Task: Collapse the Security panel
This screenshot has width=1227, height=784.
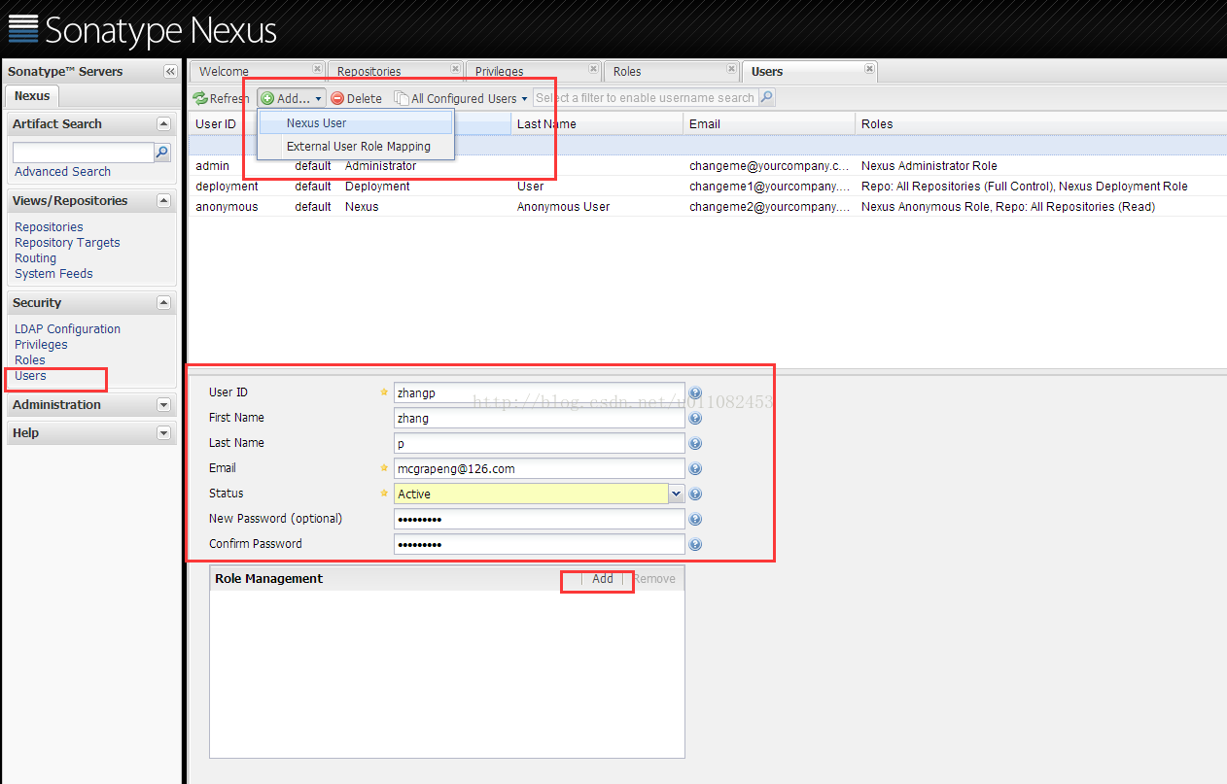Action: 163,303
